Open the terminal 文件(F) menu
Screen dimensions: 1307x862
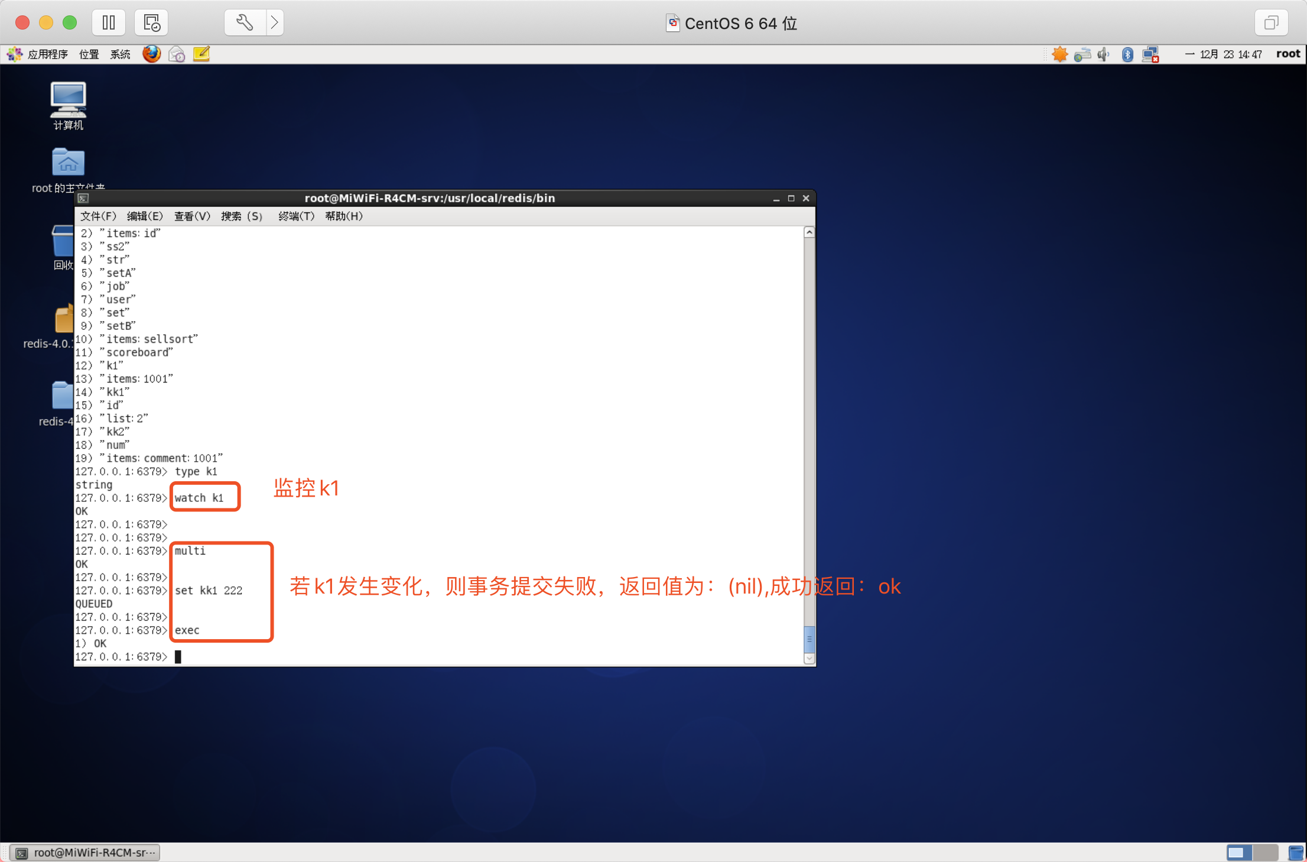[x=98, y=216]
